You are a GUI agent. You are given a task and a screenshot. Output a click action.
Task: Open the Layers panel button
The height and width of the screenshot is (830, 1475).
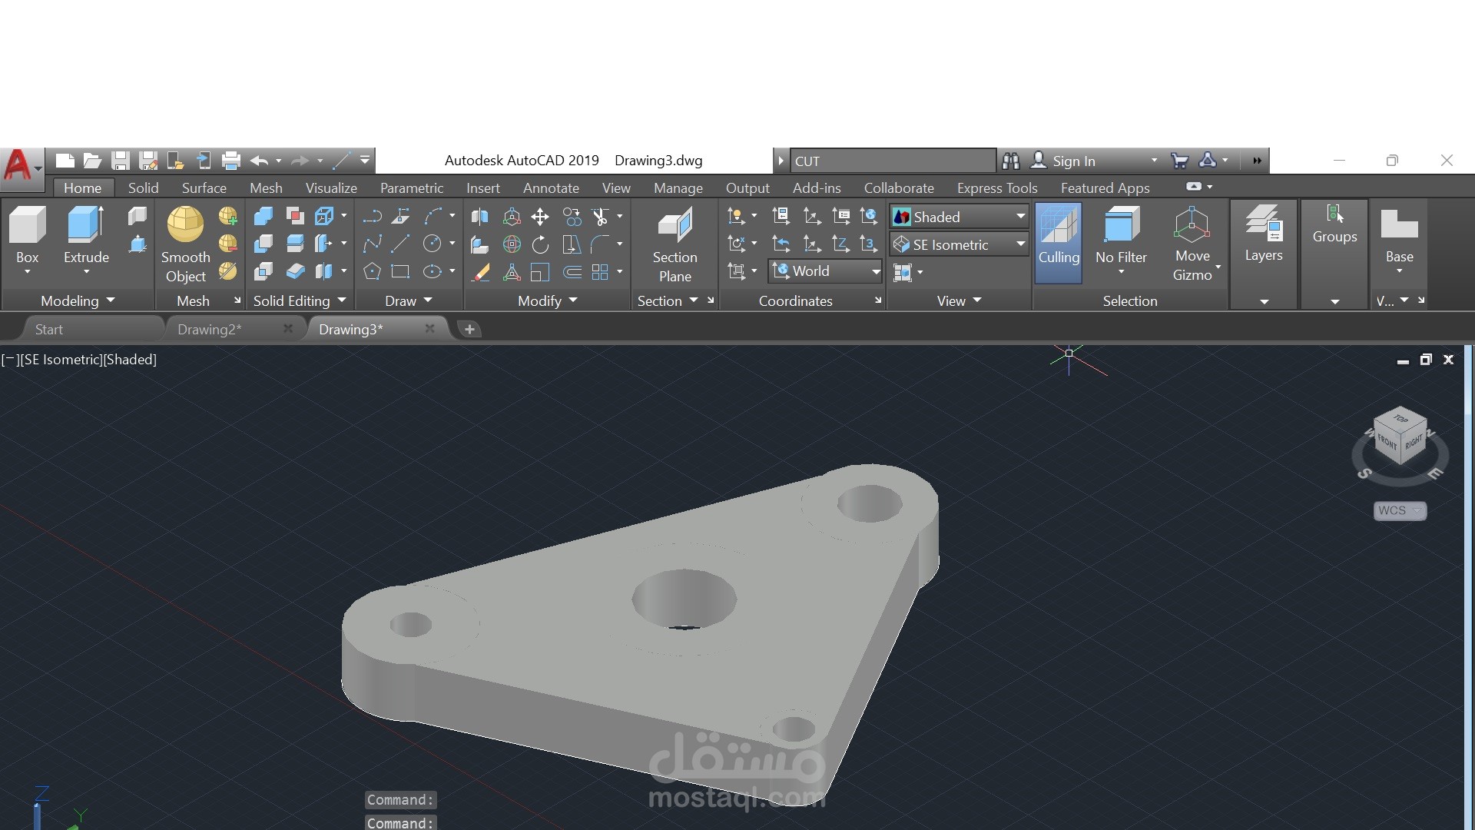[x=1264, y=234]
